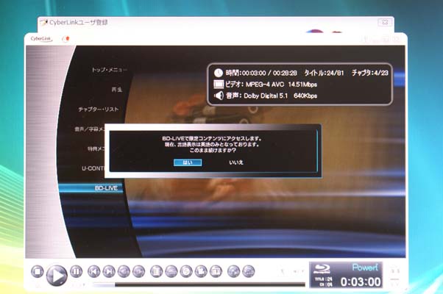This screenshot has height=294, width=443.
Task: Click the second-to-last round control icon
Action: pos(234,272)
